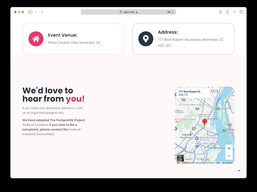Switch map to satellite view thumbnail
This screenshot has width=257, height=192.
point(180,158)
